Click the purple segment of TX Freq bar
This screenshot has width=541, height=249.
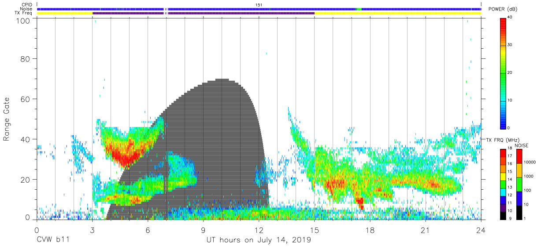coord(204,13)
